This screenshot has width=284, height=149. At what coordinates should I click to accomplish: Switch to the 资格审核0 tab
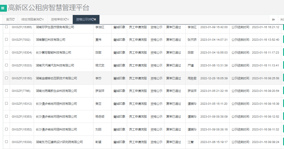(x=60, y=19)
